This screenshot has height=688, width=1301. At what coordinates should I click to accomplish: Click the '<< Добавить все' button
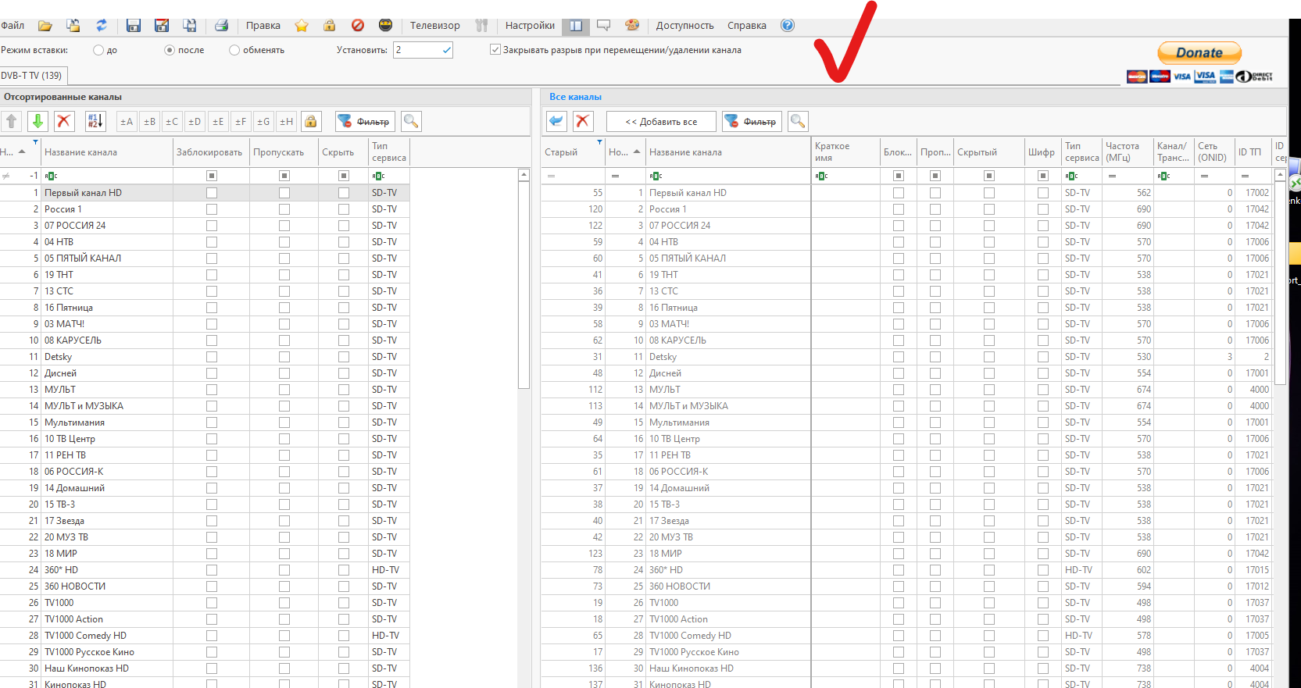[x=660, y=121]
